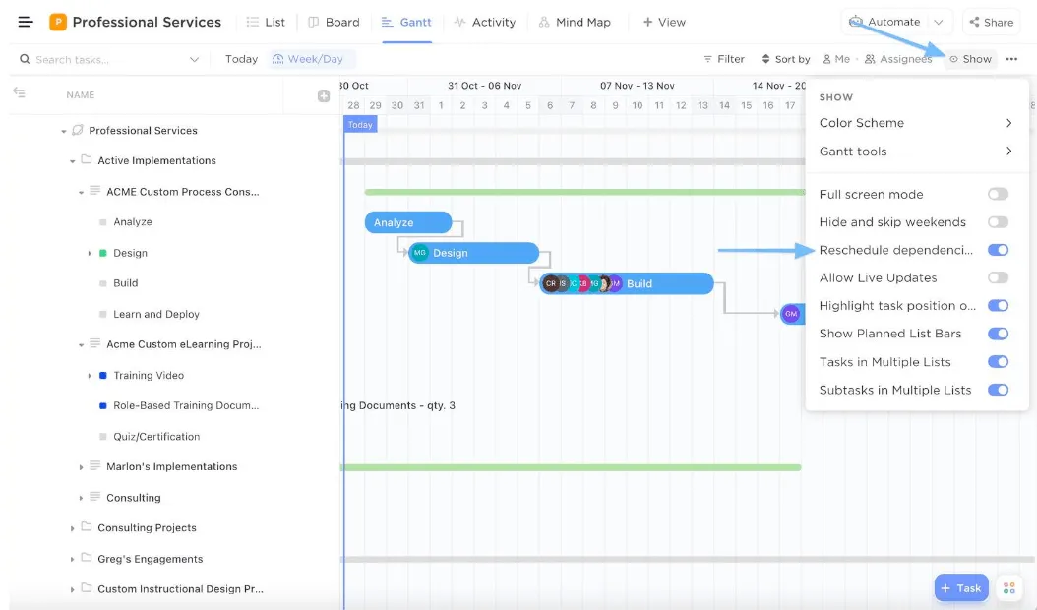1037x610 pixels.
Task: Click the Build task status square
Action: pyautogui.click(x=102, y=283)
